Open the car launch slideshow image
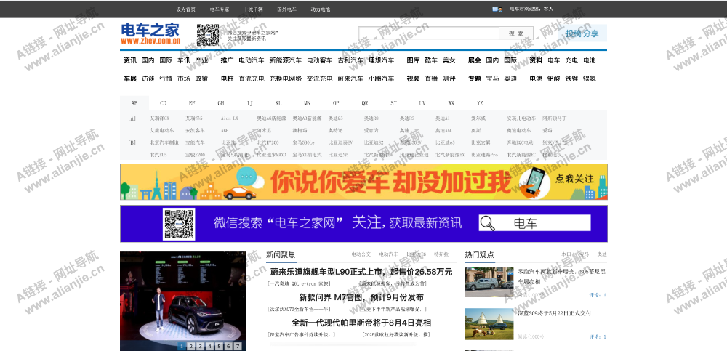Image resolution: width=727 pixels, height=351 pixels. (x=182, y=301)
